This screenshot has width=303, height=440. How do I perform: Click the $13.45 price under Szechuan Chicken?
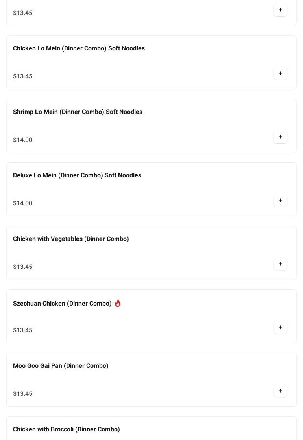point(23,330)
